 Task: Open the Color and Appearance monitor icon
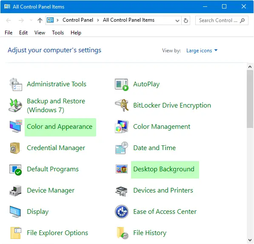tap(16, 126)
